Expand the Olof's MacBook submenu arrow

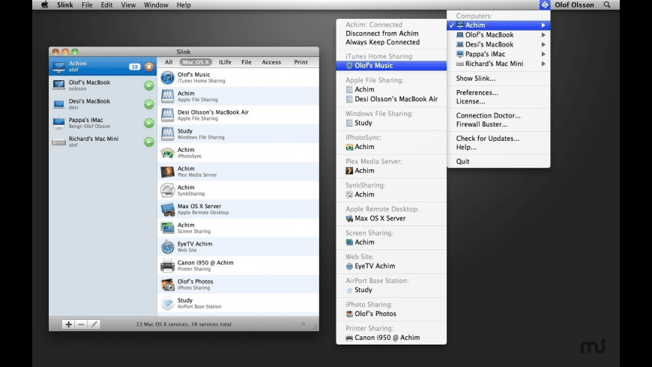[x=543, y=34]
